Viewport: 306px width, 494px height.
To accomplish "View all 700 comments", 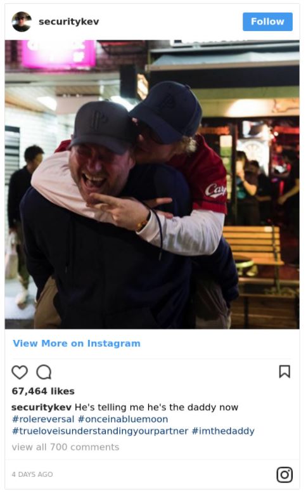I will click(x=65, y=447).
